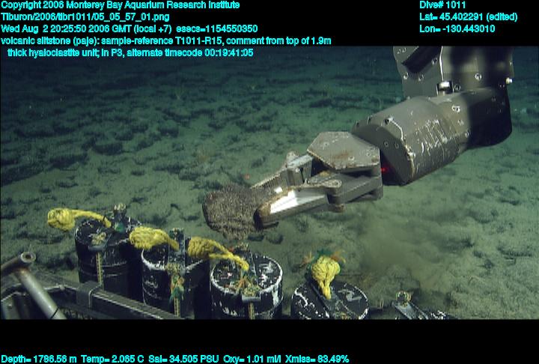Click the Depth= 1786.56 m readout
This screenshot has width=539, height=364.
click(39, 360)
